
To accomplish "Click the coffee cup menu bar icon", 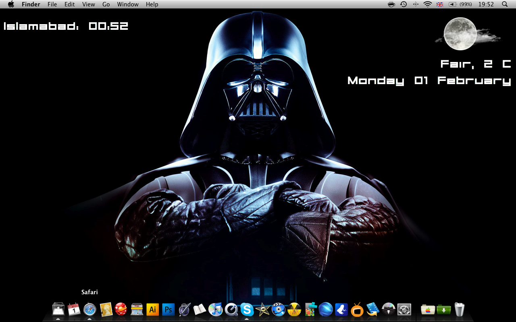I will [x=391, y=4].
